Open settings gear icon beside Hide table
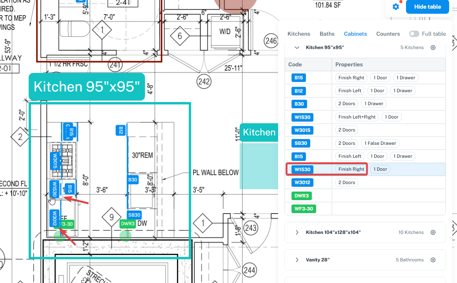457x283 pixels. (x=395, y=7)
